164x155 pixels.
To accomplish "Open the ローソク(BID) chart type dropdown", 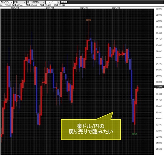I will (x=36, y=2).
